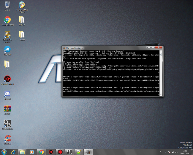
Task: Minimize The Forgotten Server window
Action: click(x=149, y=47)
